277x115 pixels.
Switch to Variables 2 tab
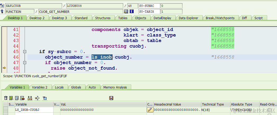click(40, 87)
